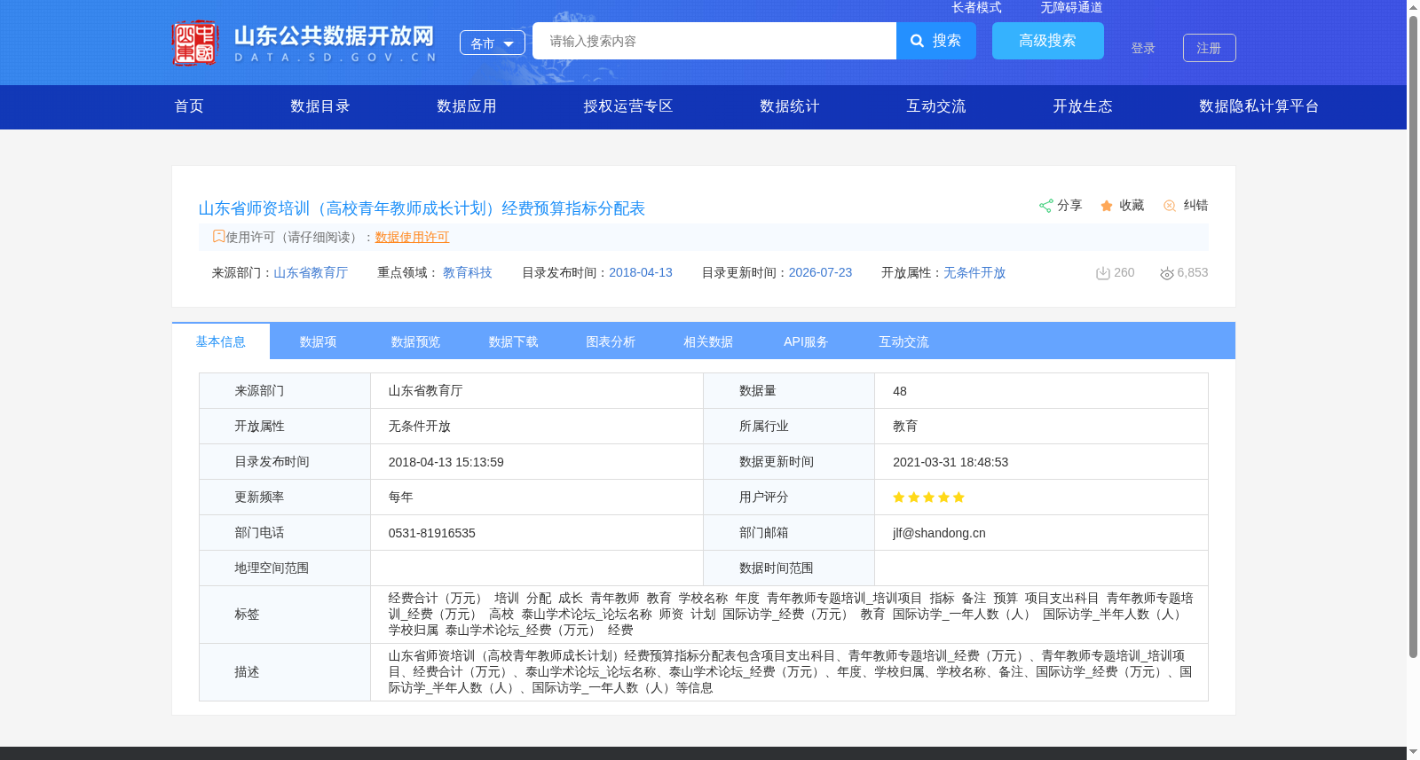1420x760 pixels.
Task: Click the bookmark icon before 使用许可
Action: pos(218,236)
